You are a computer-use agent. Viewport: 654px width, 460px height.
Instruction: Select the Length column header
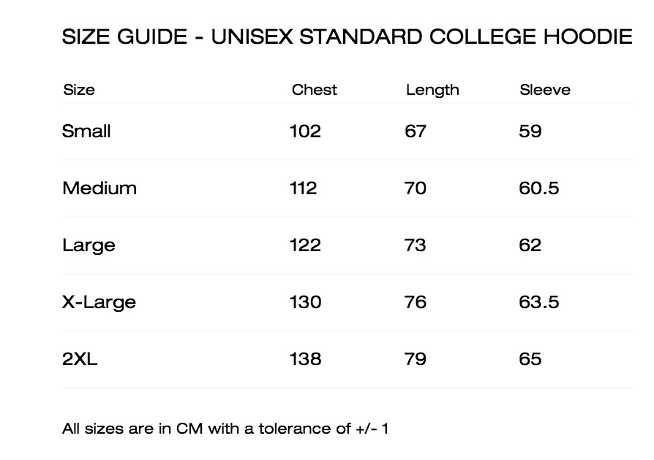[x=432, y=91]
